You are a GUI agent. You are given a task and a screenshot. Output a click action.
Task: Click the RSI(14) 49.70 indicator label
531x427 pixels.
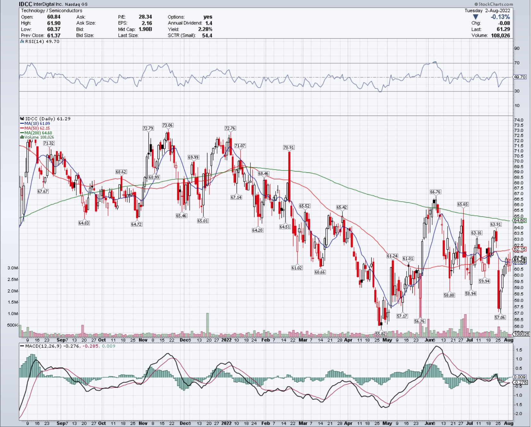pyautogui.click(x=42, y=41)
